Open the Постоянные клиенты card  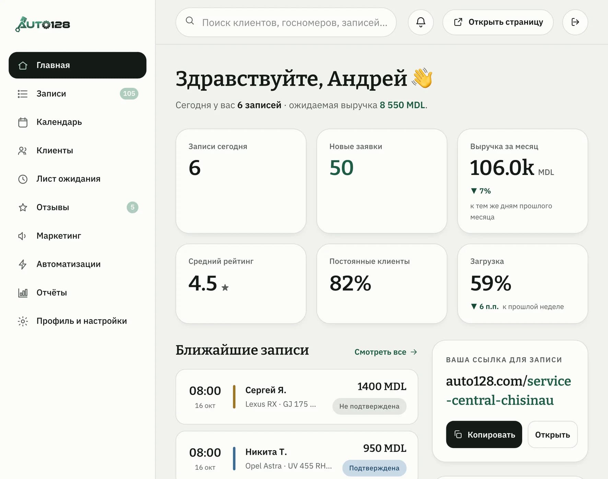click(382, 284)
